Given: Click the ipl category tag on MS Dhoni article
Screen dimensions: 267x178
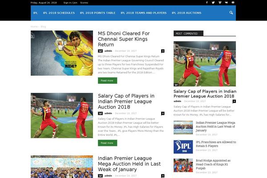Looking at the screenshot, I should [100, 51].
